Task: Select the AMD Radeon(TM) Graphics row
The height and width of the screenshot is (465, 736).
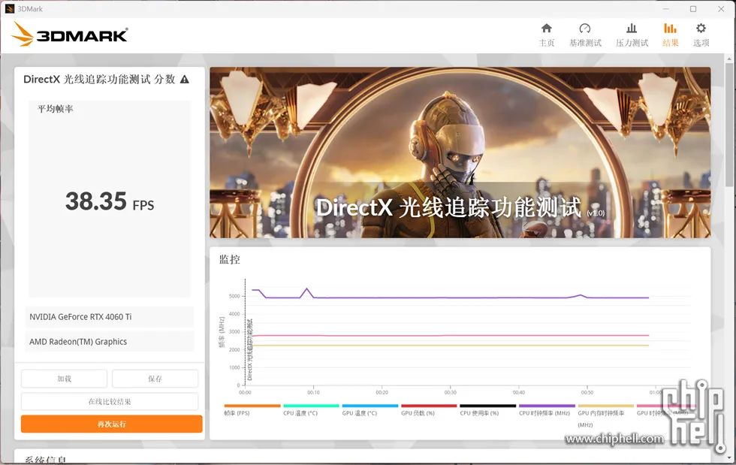Action: click(110, 342)
